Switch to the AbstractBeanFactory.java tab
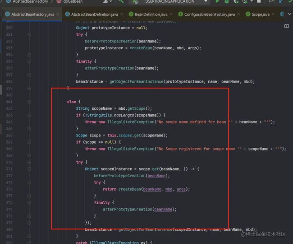 pyautogui.click(x=32, y=14)
